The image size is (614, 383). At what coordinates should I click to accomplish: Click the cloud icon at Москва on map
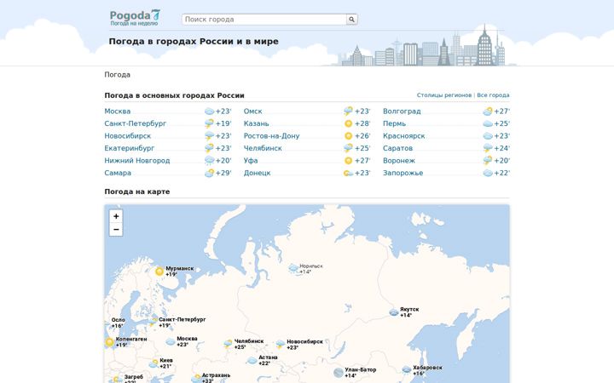tap(171, 341)
